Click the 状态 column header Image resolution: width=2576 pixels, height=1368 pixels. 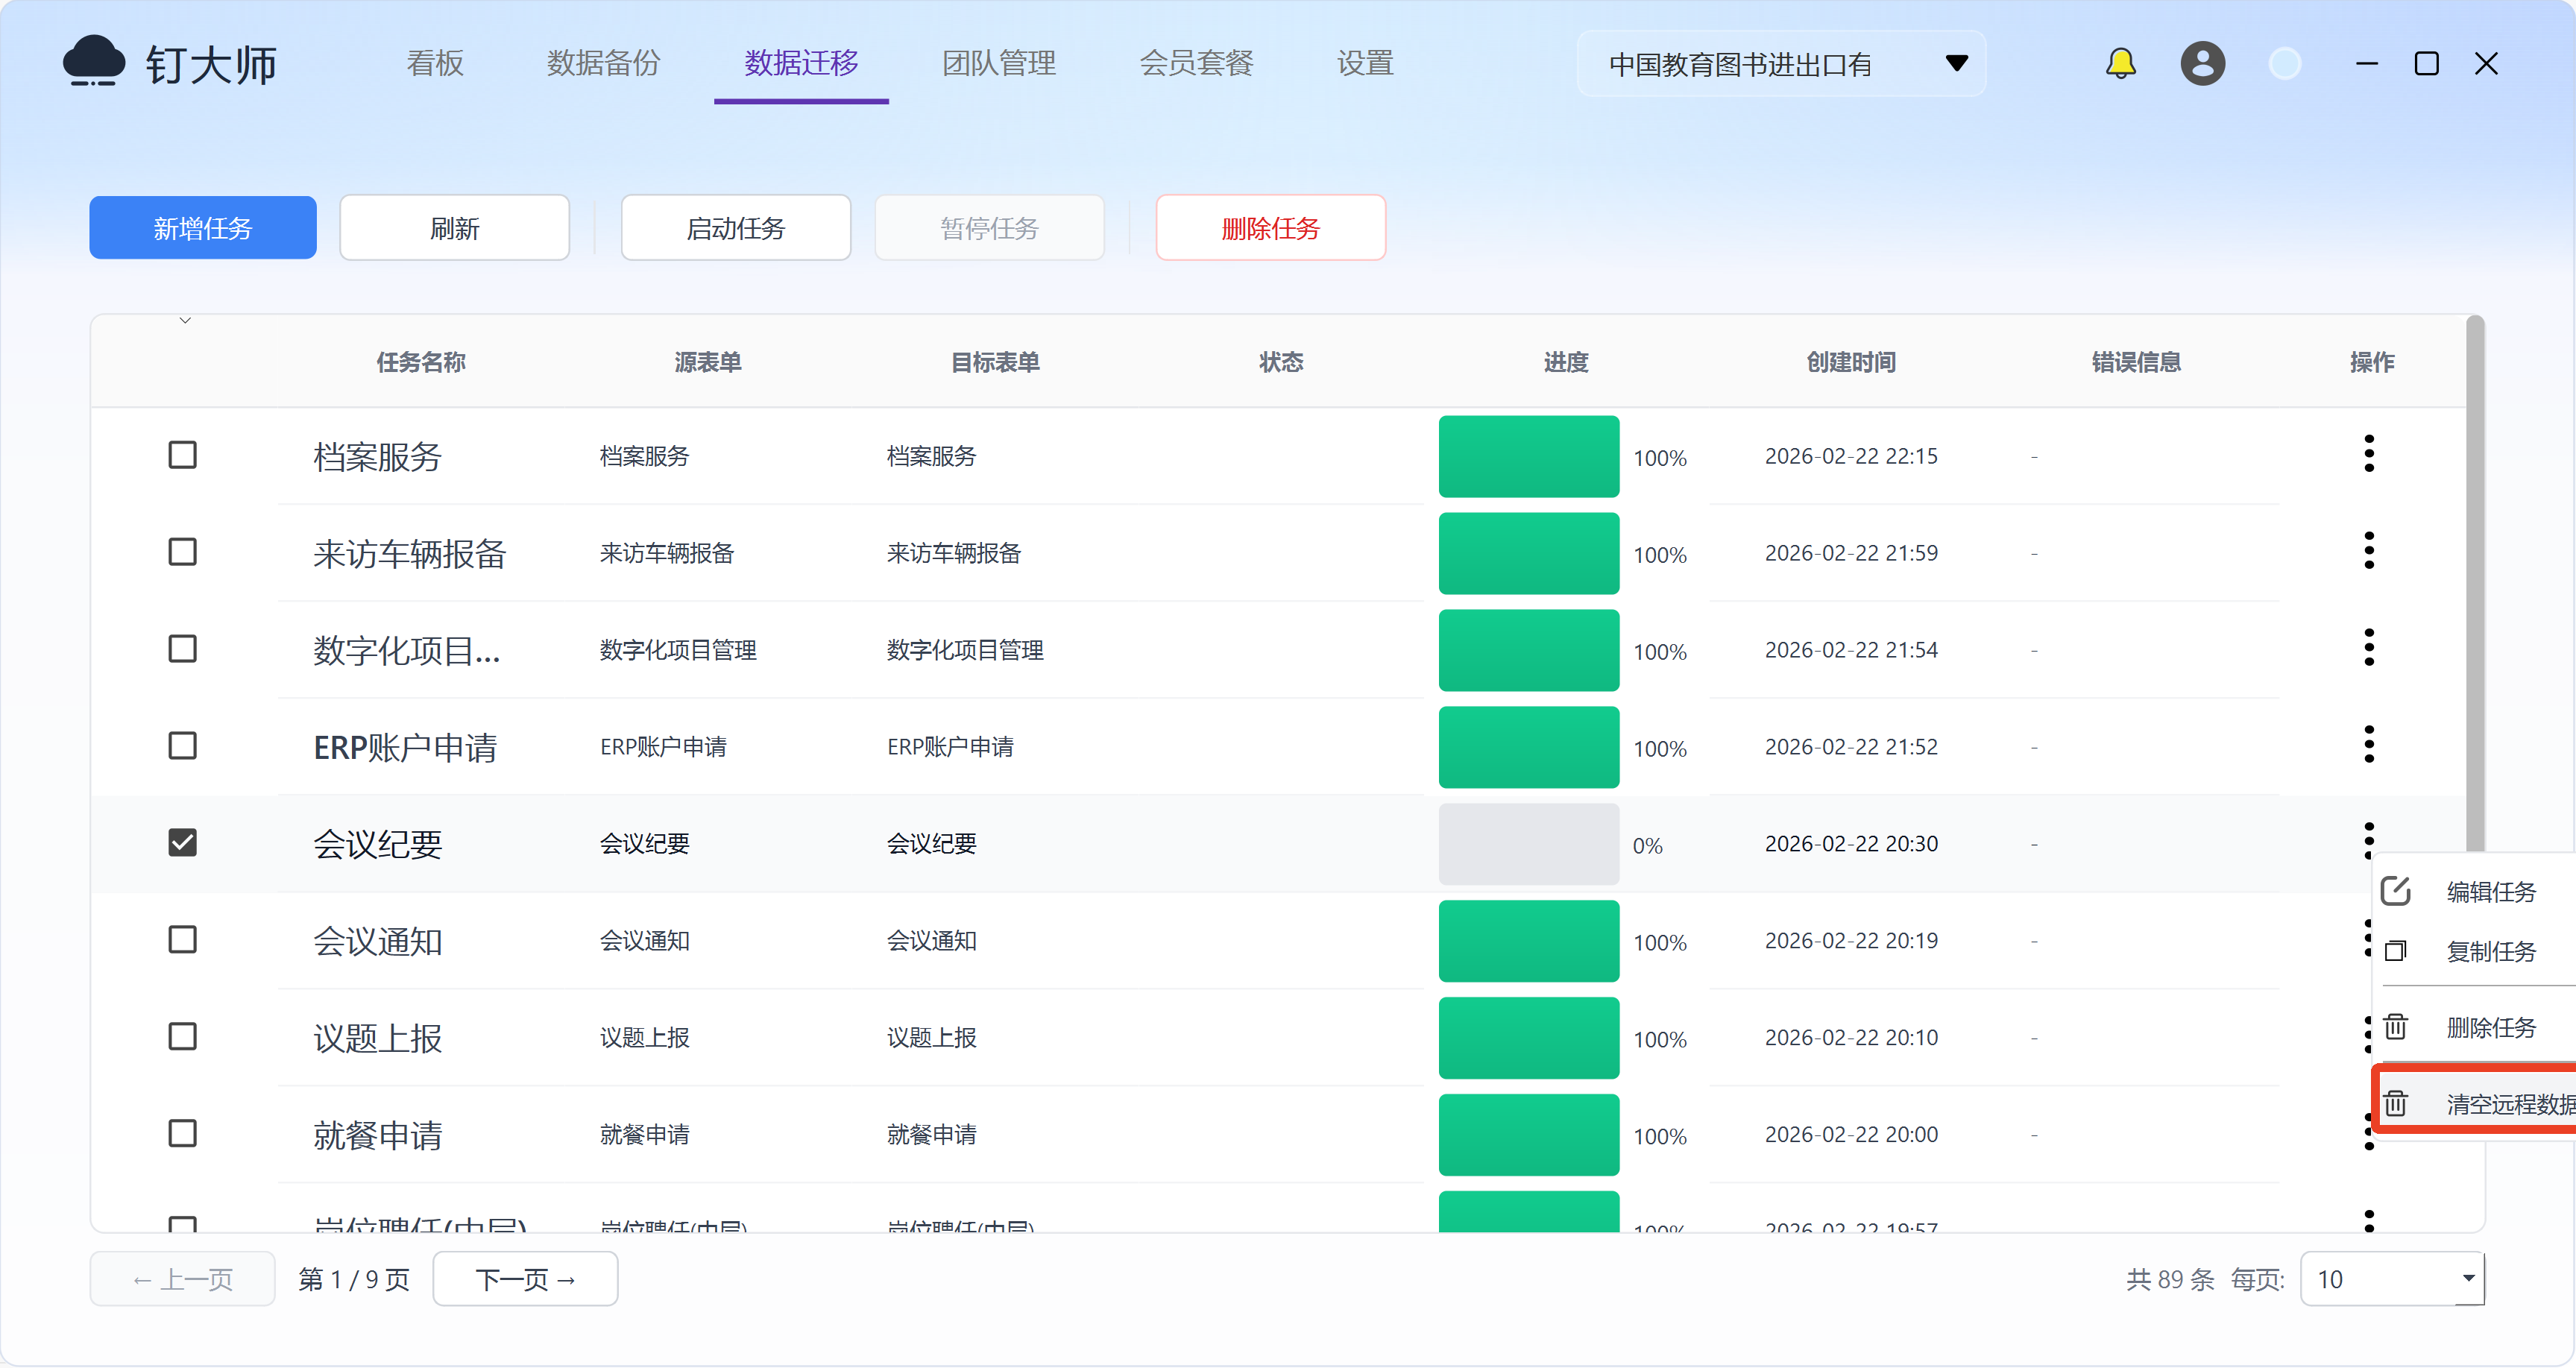coord(1281,362)
